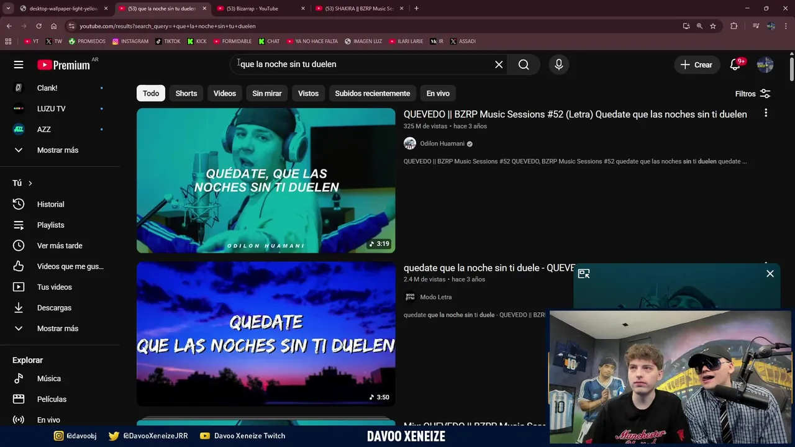Viewport: 795px width, 447px height.
Task: Switch to SHAKIRA BZRP Music Sessions tab
Action: pos(360,9)
